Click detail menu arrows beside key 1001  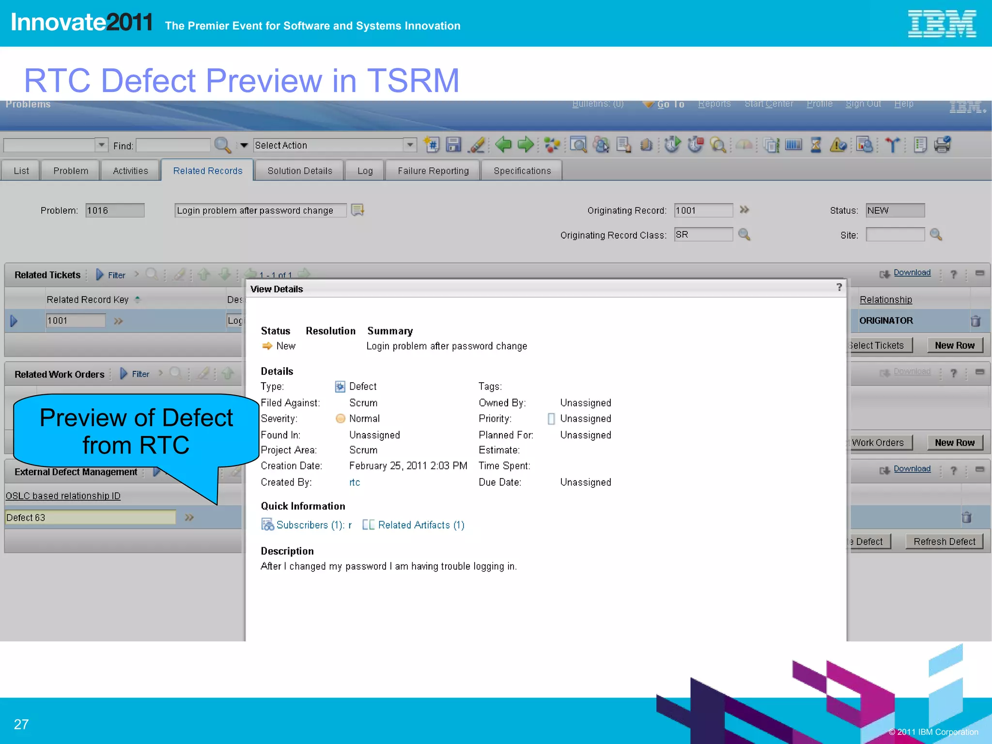click(118, 321)
